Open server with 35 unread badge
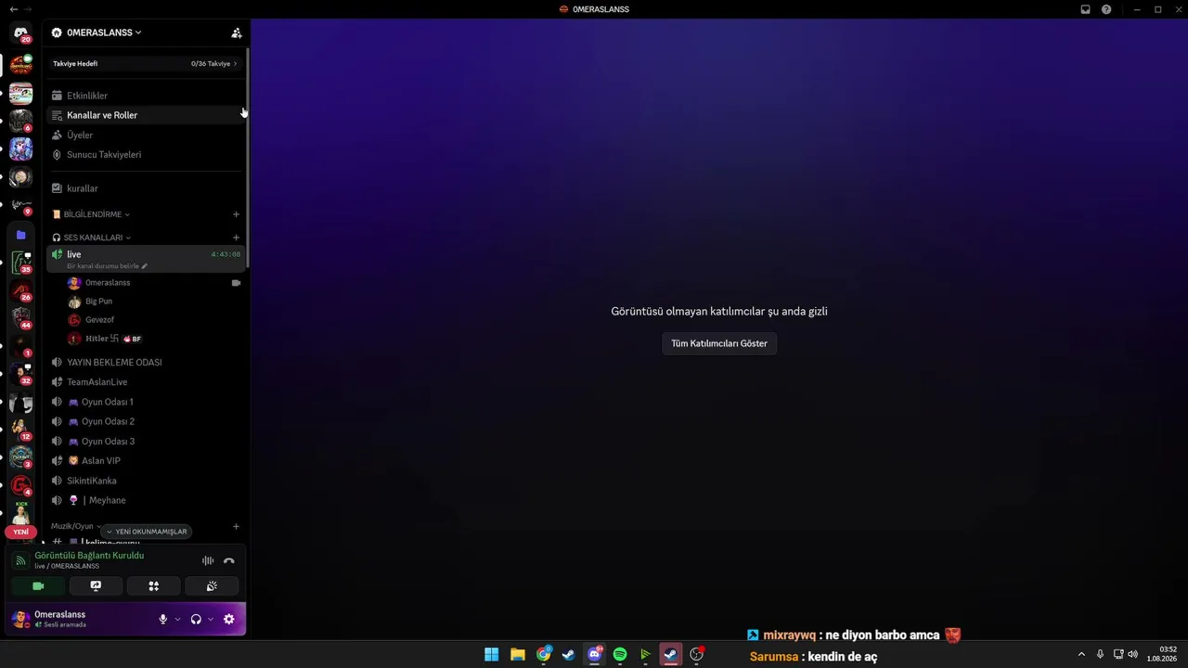The image size is (1188, 668). point(20,263)
